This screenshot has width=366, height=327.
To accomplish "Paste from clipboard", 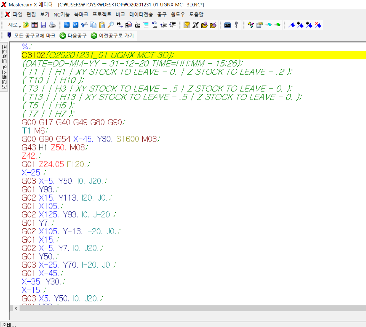I will click(x=102, y=25).
